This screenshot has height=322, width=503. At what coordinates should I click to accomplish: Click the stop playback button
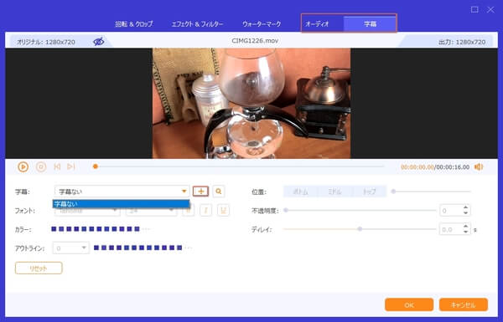click(41, 166)
